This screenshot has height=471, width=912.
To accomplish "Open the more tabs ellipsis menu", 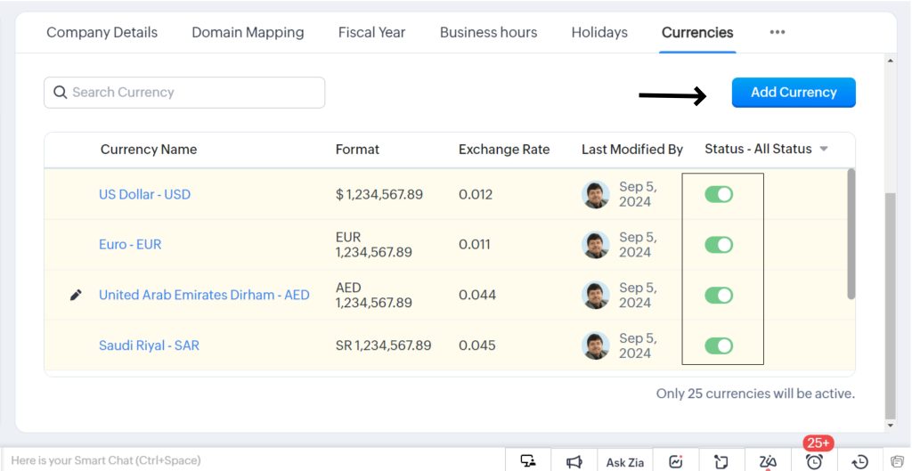I will point(777,33).
